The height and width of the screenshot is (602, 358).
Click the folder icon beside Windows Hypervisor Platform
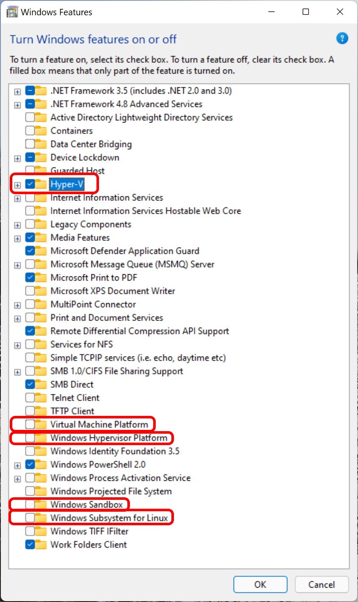click(x=41, y=438)
